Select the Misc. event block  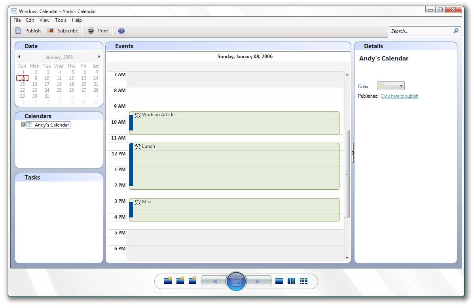click(x=234, y=210)
